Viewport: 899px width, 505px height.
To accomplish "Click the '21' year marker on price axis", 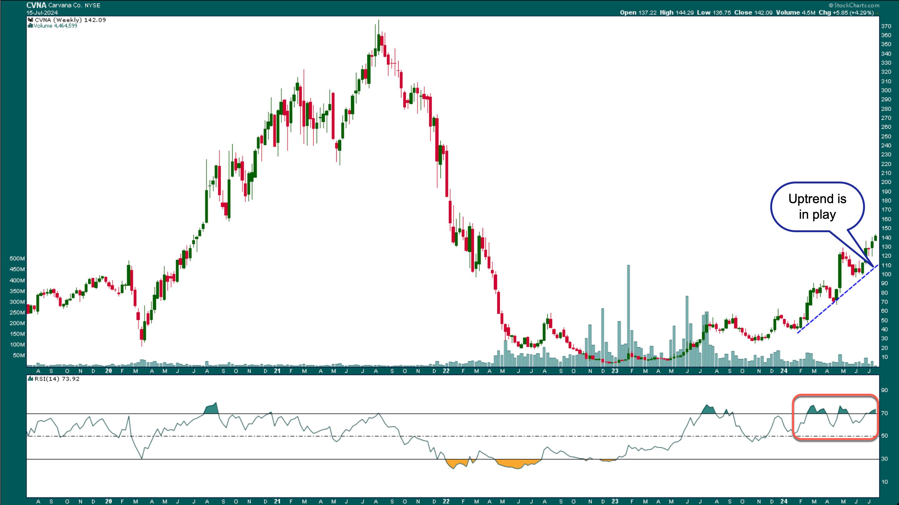I will 277,371.
